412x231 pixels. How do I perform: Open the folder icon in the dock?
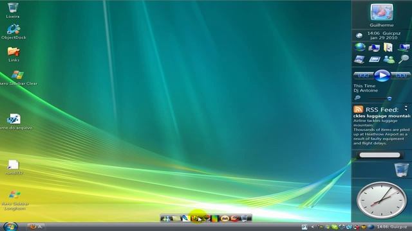point(176,218)
